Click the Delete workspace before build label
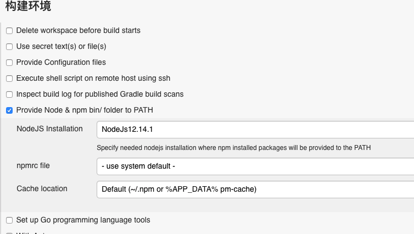This screenshot has width=414, height=234. (78, 31)
